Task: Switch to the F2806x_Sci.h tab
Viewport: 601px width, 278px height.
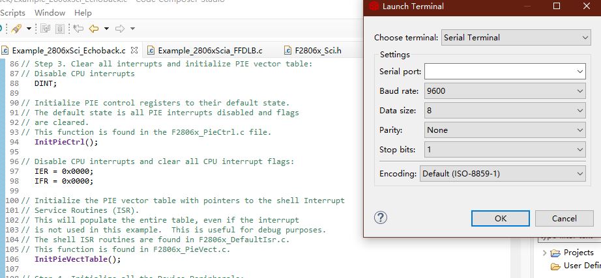Action: (318, 50)
